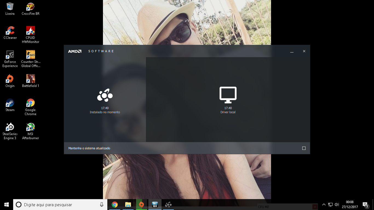The height and width of the screenshot is (210, 374).
Task: Open Chrome from the taskbar
Action: click(x=115, y=205)
